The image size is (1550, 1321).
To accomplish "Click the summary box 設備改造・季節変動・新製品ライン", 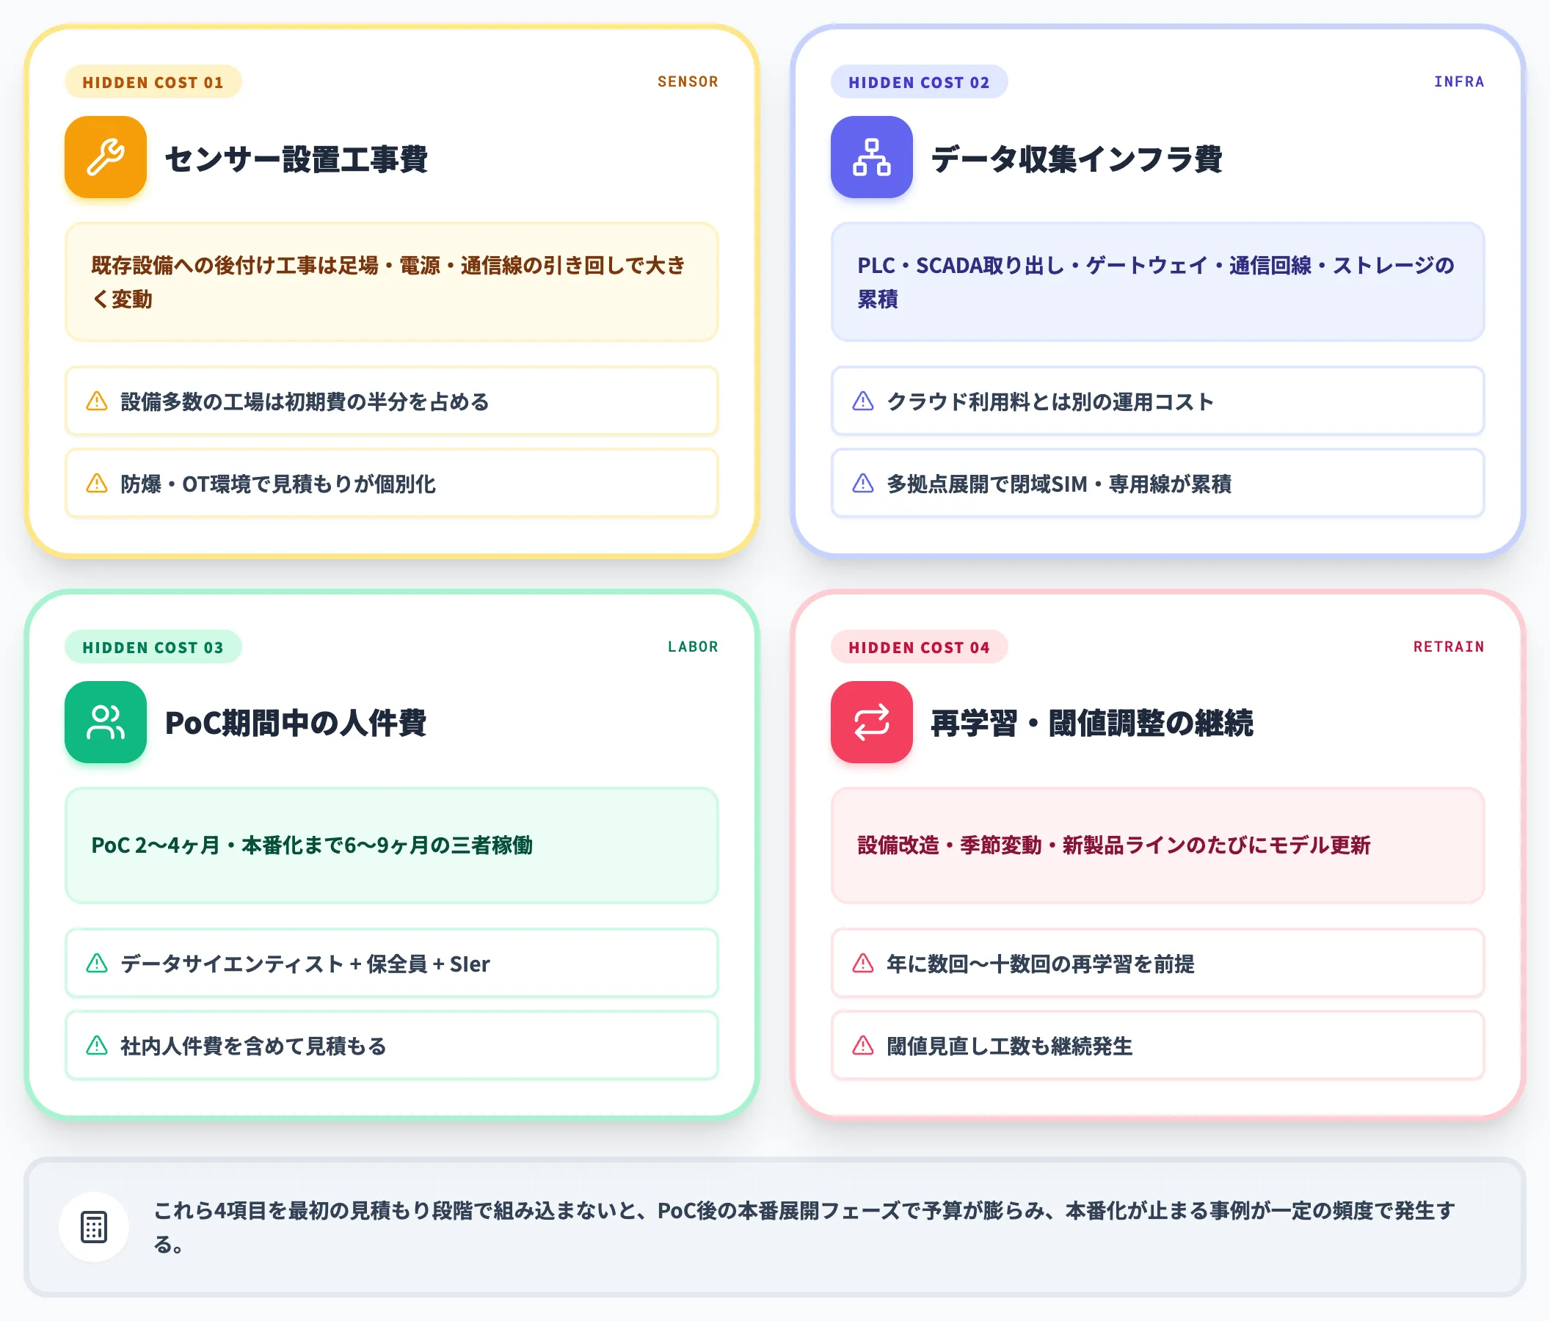I will click(x=1158, y=845).
